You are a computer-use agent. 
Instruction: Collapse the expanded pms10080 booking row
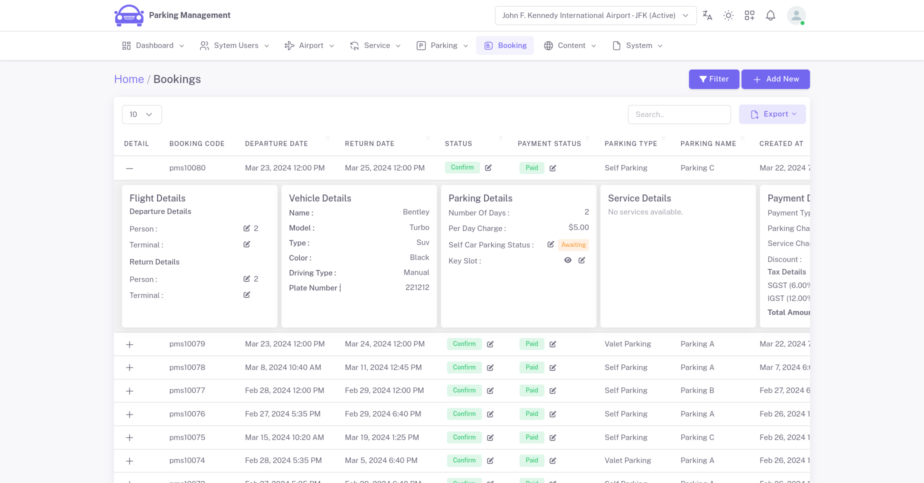coord(129,168)
